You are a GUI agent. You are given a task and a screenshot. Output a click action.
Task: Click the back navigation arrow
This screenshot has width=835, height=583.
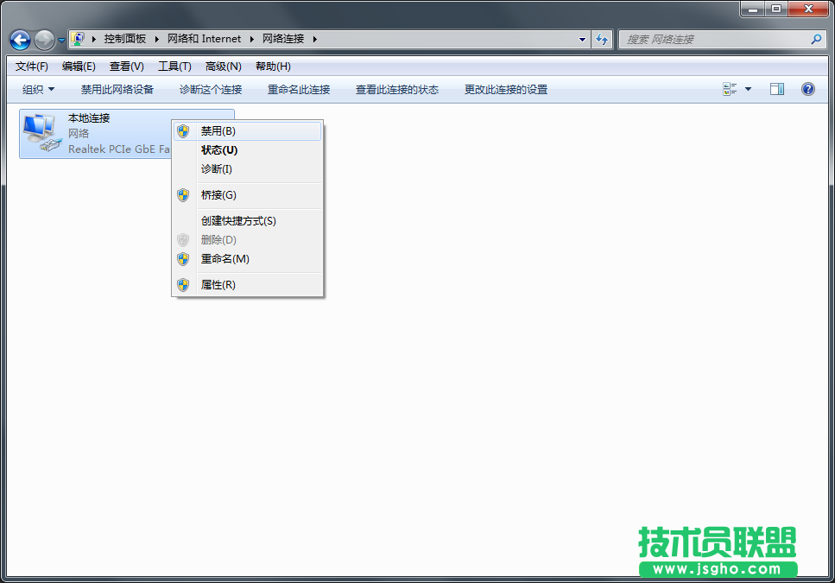click(x=19, y=40)
